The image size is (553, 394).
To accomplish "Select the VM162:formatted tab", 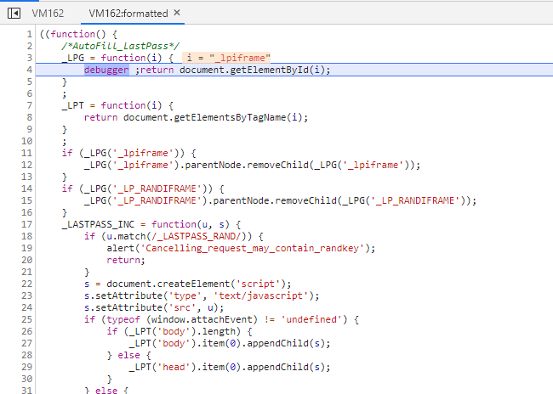I will point(128,14).
